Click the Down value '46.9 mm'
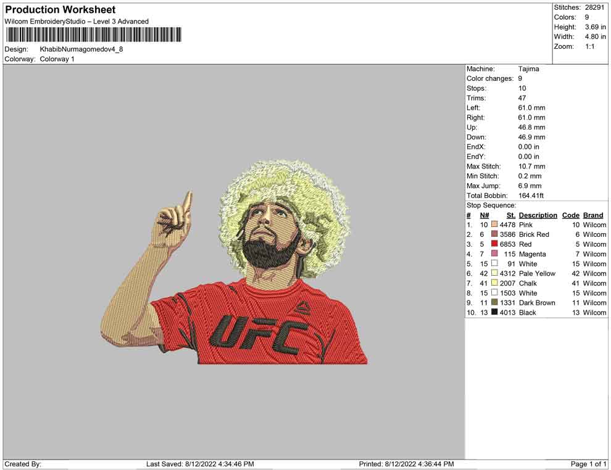Image resolution: width=611 pixels, height=470 pixels. coord(531,137)
